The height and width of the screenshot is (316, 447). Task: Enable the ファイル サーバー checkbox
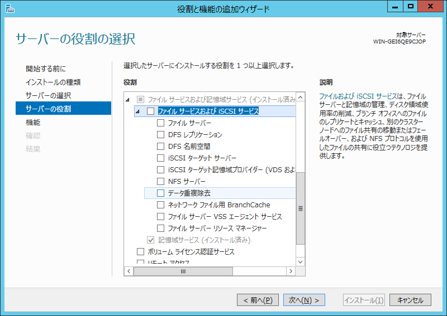point(161,123)
